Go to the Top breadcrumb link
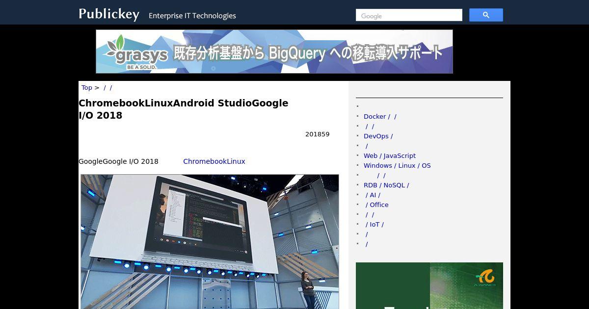This screenshot has height=309, width=589. [x=87, y=87]
